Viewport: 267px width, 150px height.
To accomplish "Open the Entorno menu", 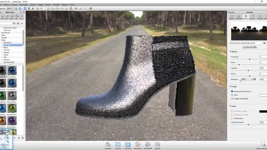I will pos(14,5).
